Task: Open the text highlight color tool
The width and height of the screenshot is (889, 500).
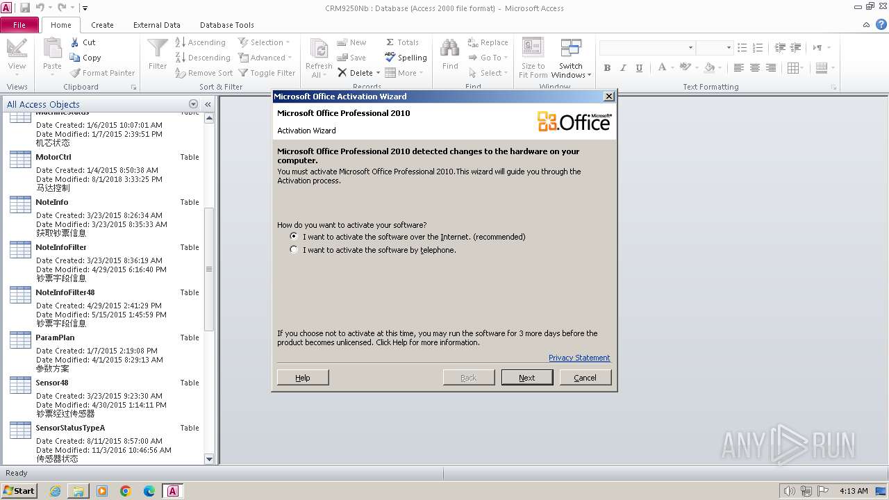Action: [x=688, y=68]
